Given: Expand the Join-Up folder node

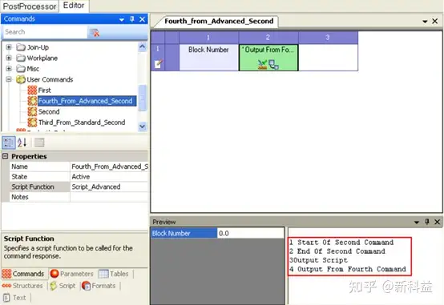Looking at the screenshot, I should (x=9, y=47).
